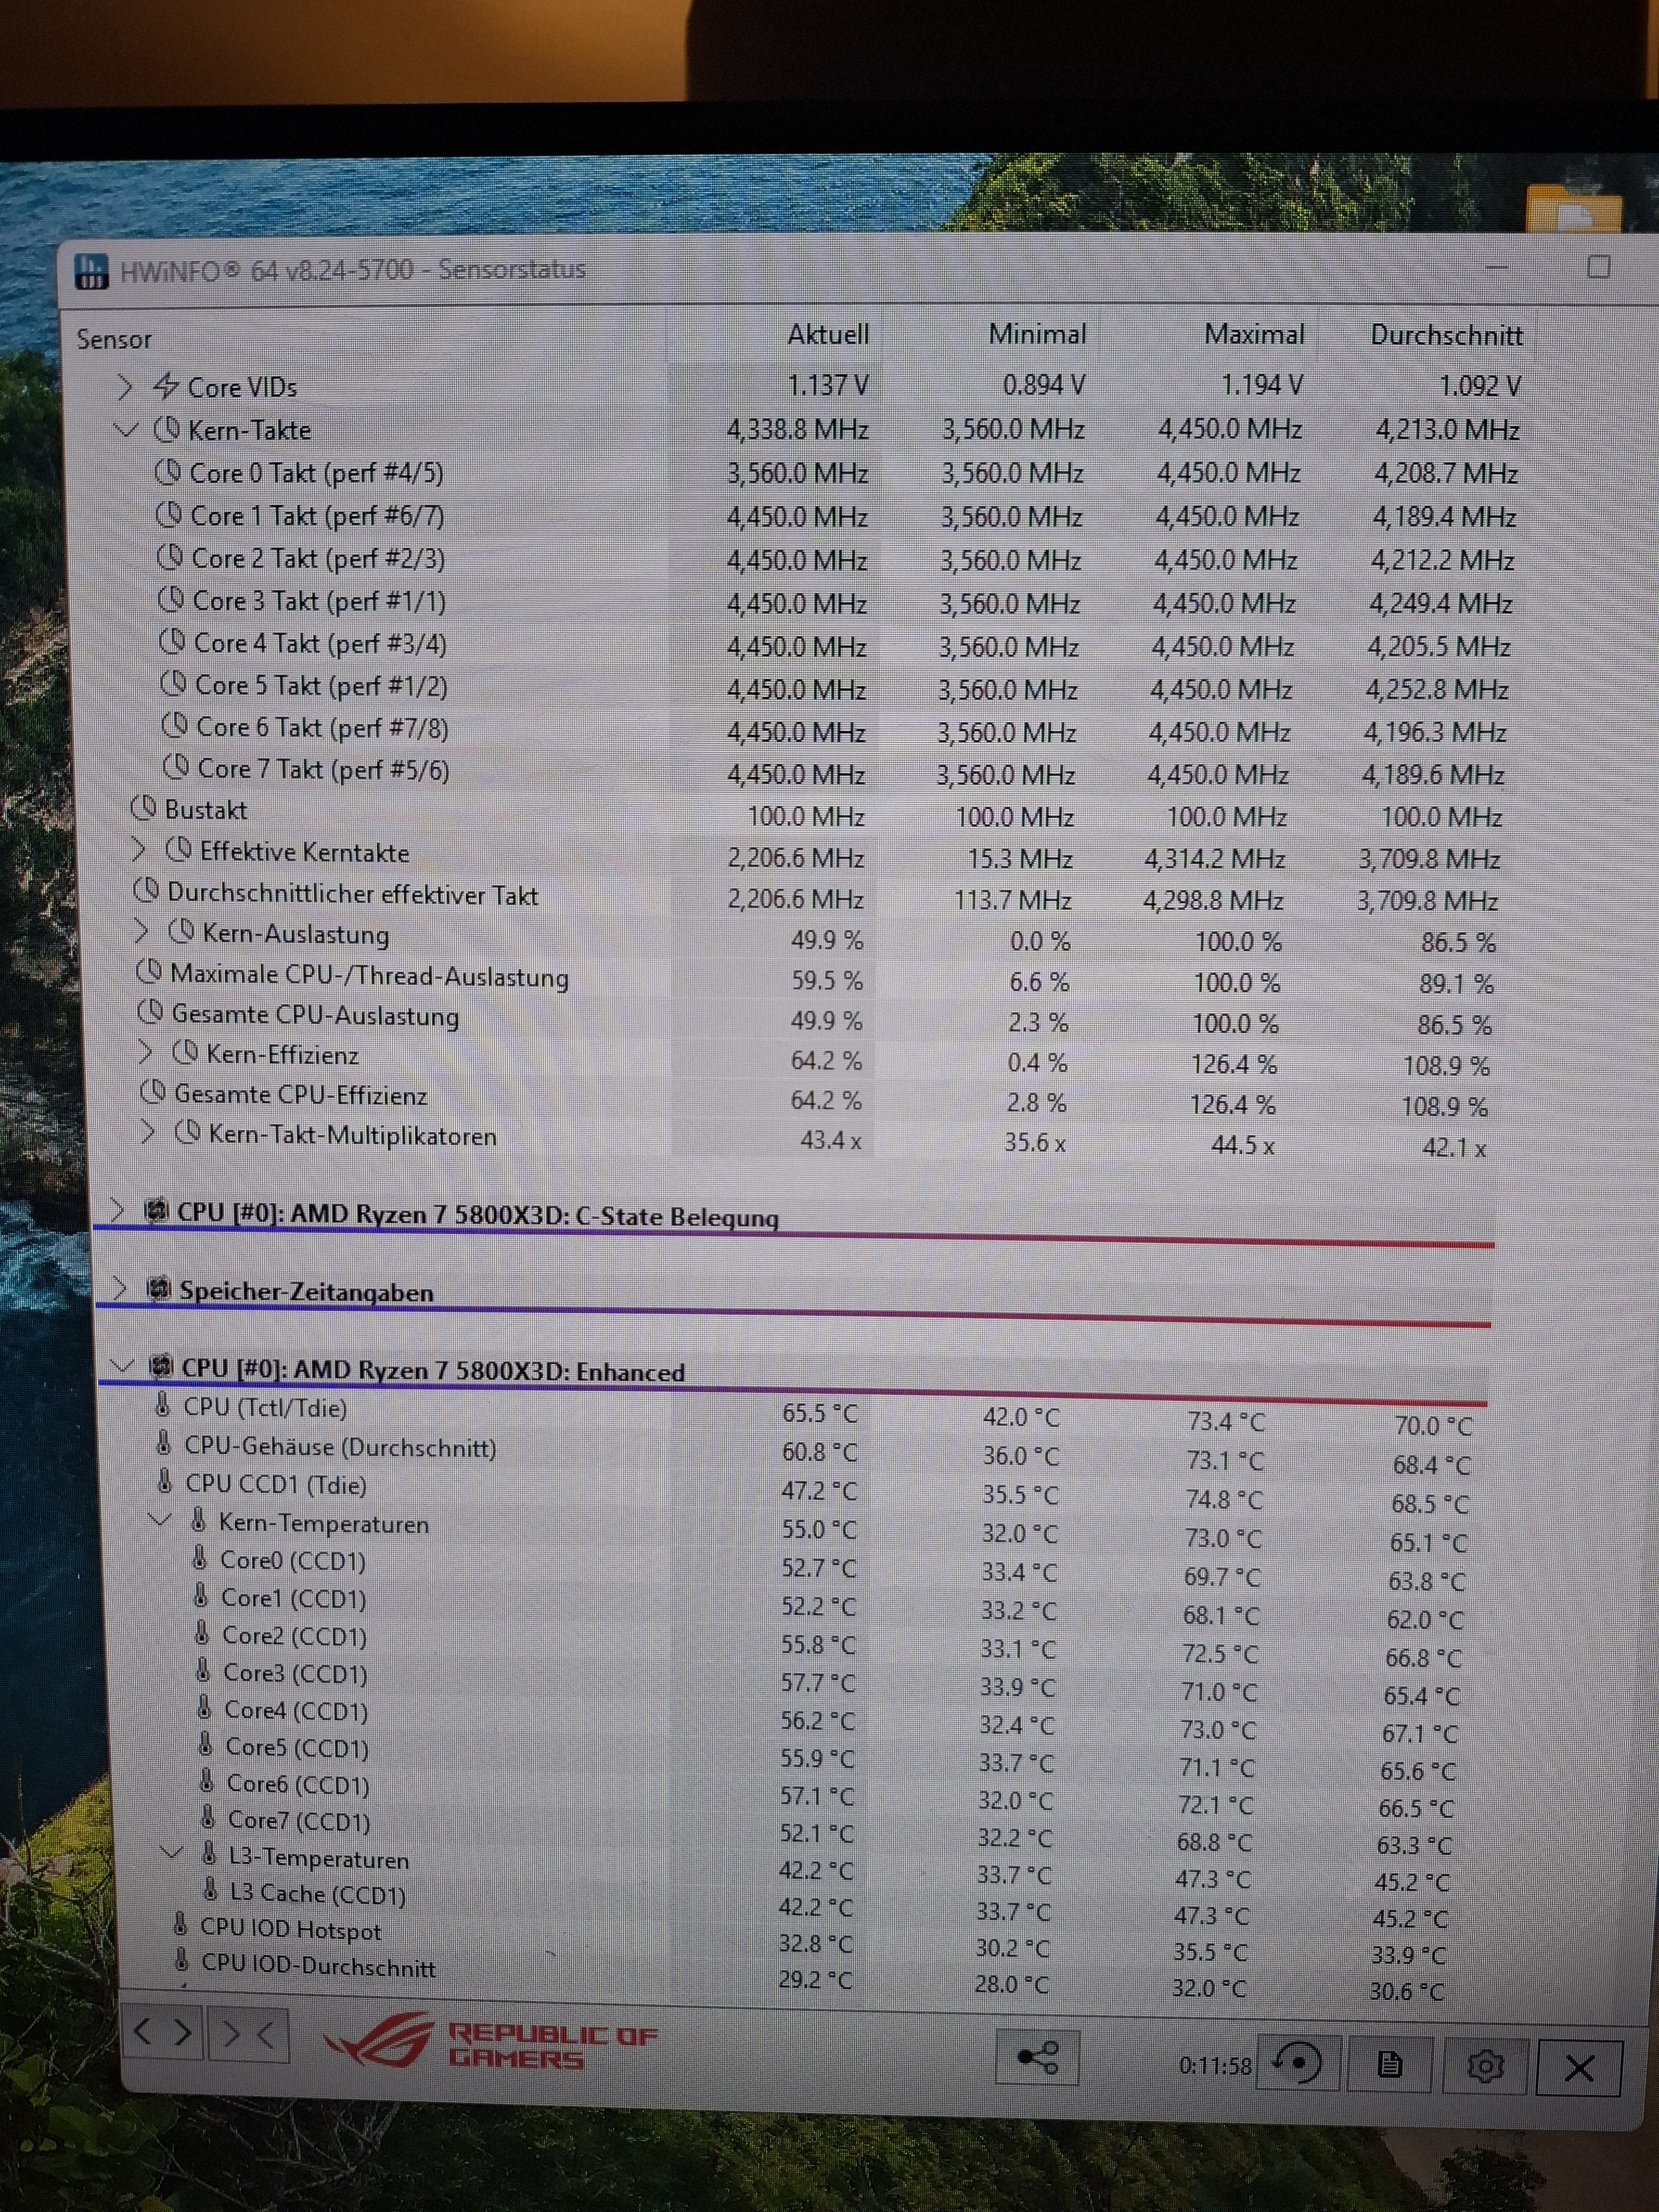Expand Speicher-Zeitangaben section
Screen dimensions: 1659x2212
[119, 1288]
